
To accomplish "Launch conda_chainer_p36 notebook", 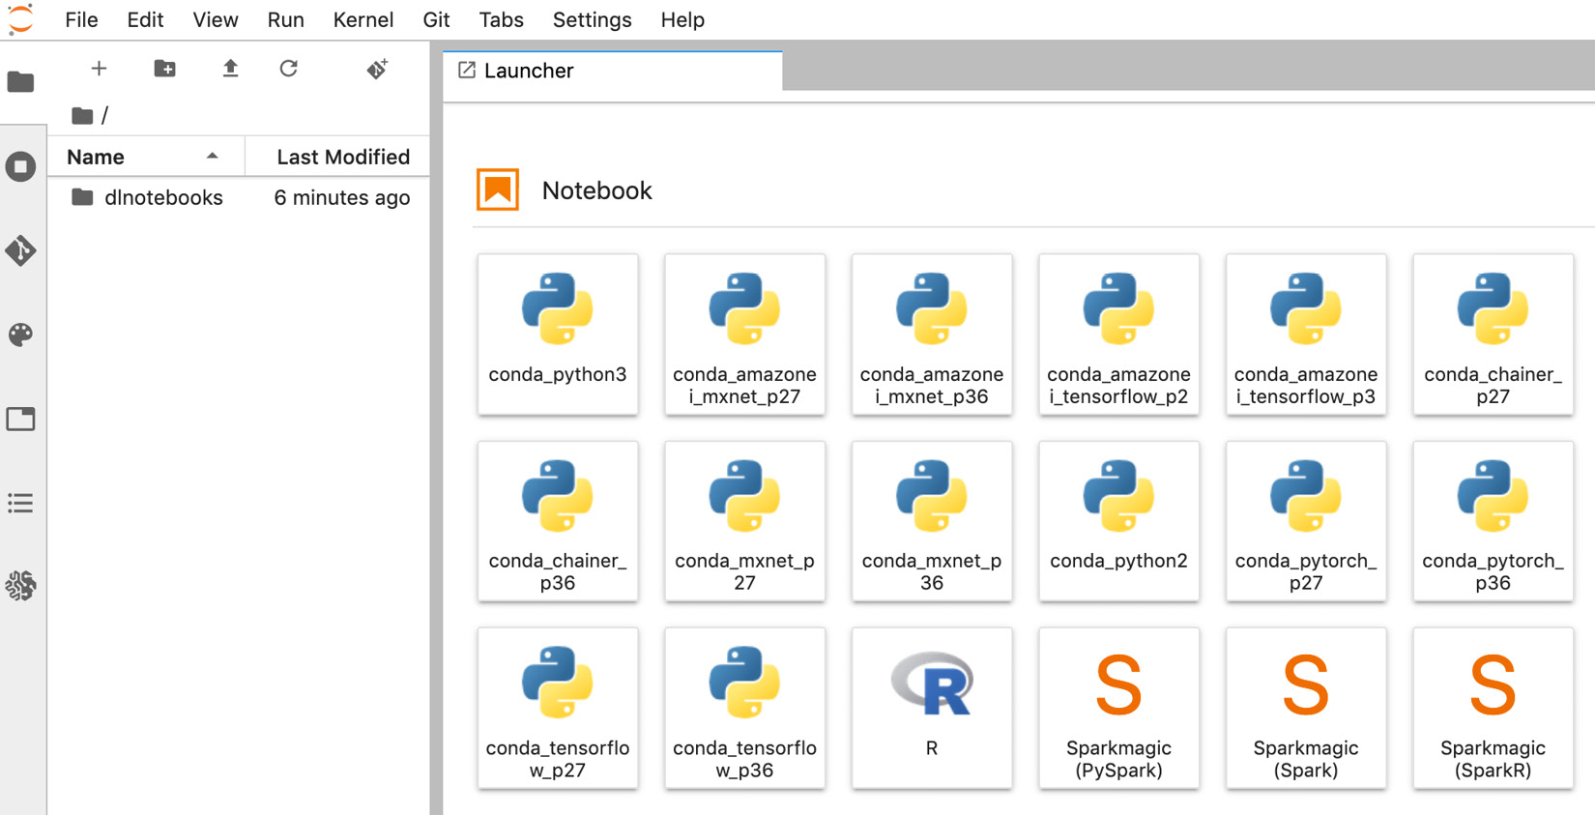I will pos(558,521).
